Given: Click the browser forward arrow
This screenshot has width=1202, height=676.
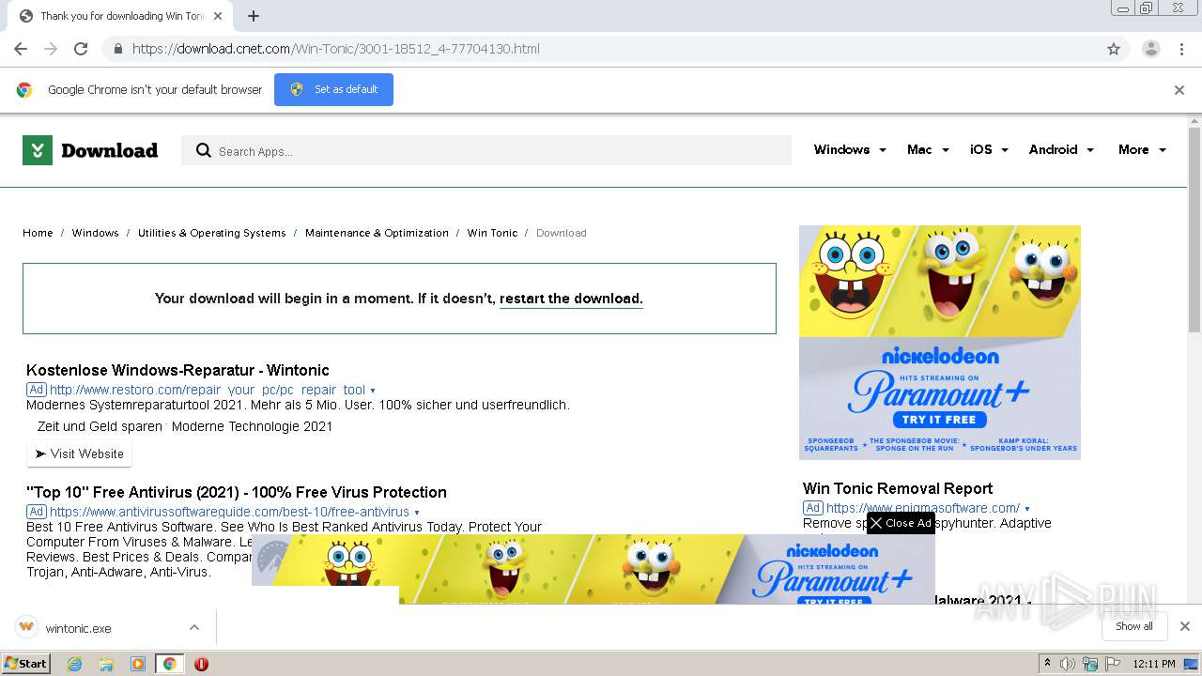Looking at the screenshot, I should (51, 49).
